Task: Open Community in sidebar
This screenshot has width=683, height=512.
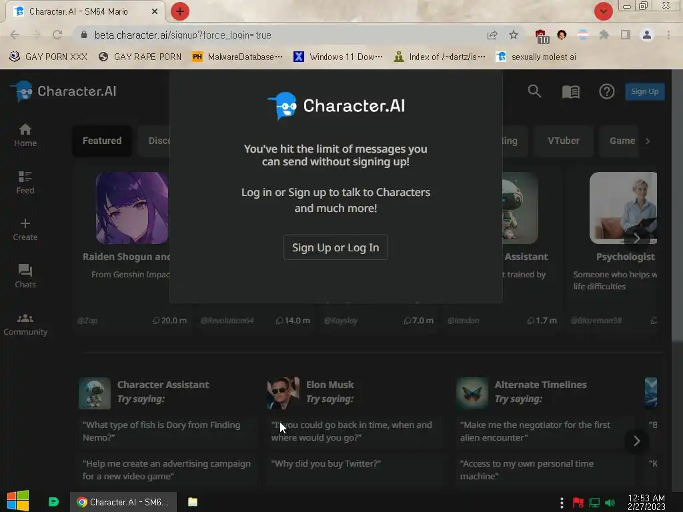Action: click(x=25, y=325)
